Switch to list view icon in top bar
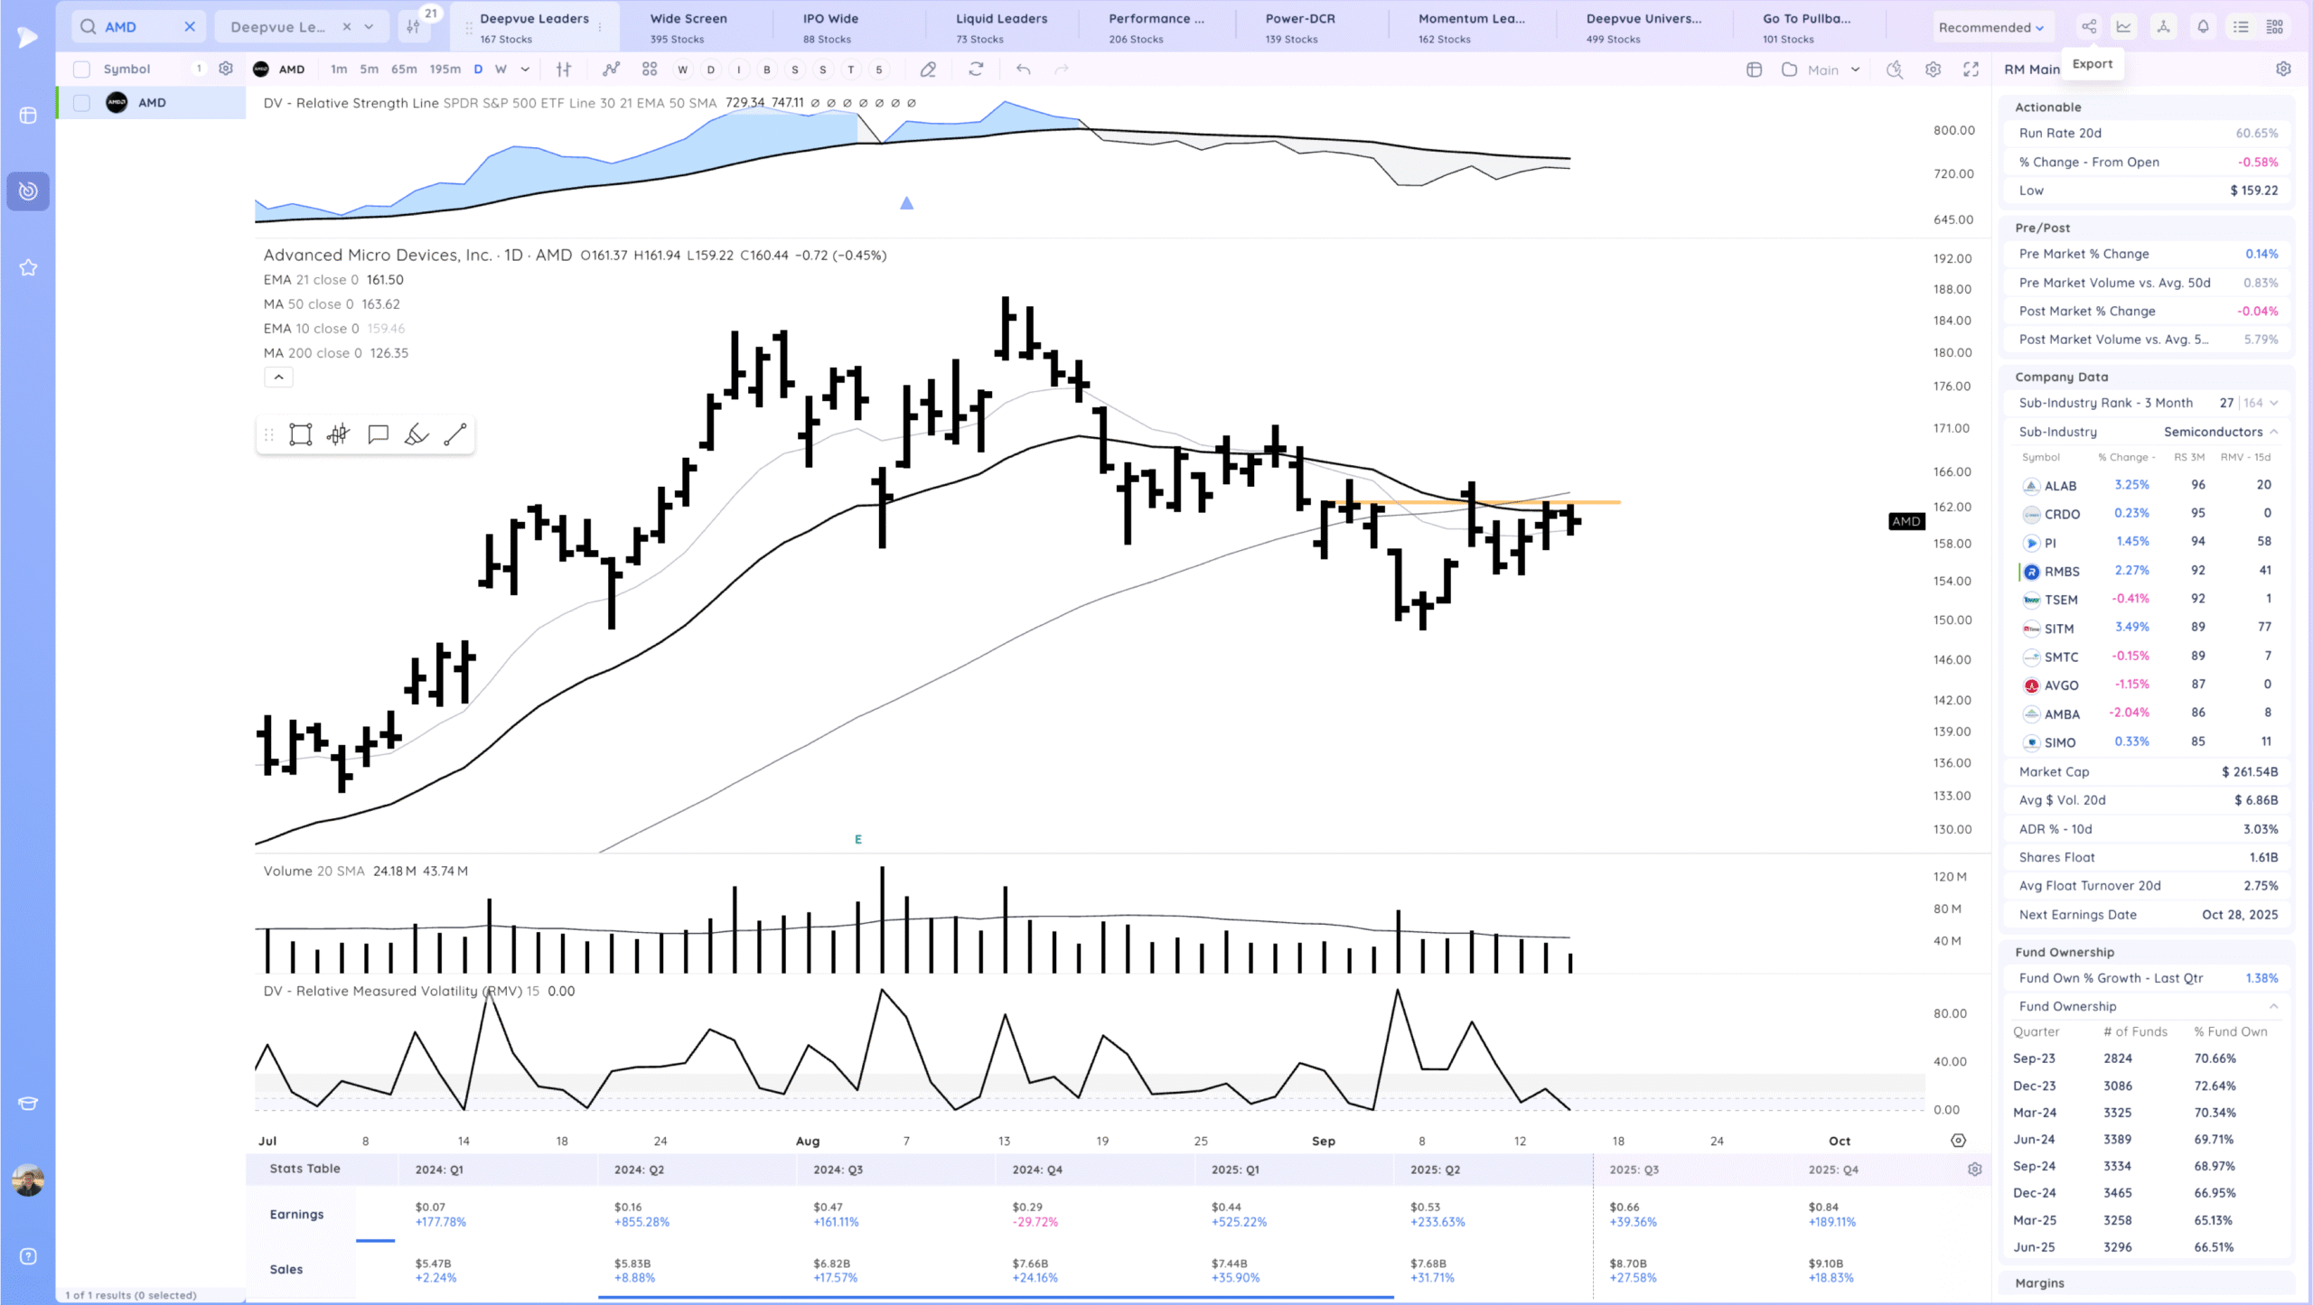This screenshot has height=1305, width=2313. coord(2241,27)
